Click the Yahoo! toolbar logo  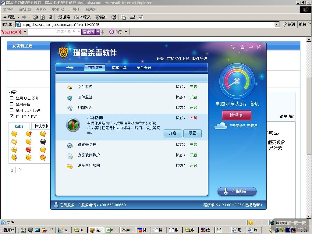12,32
